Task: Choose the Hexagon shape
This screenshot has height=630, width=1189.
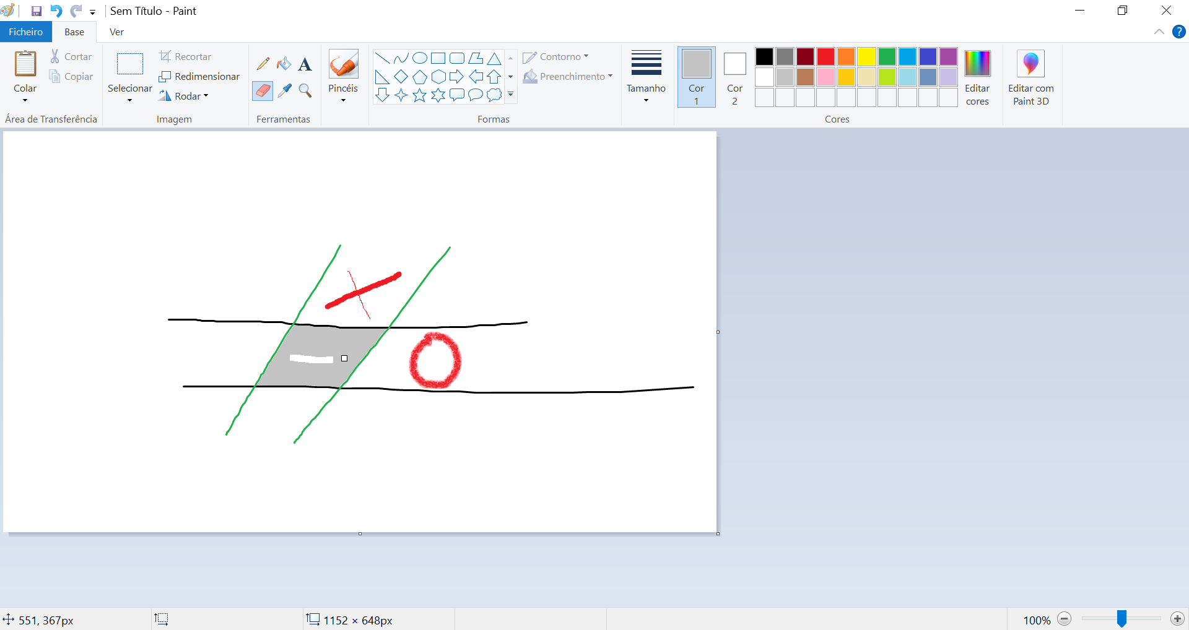Action: point(438,77)
